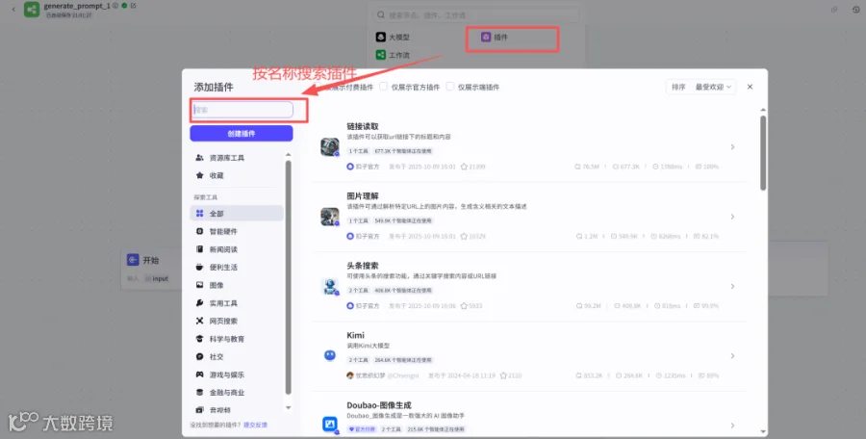Expand the 链接读取 plugin row chevron
Screen dimensions: 866x439
click(732, 147)
